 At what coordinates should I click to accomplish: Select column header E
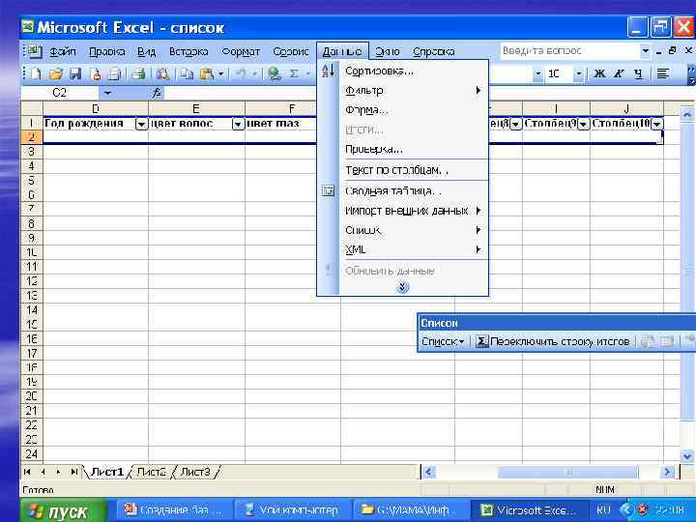pos(195,108)
